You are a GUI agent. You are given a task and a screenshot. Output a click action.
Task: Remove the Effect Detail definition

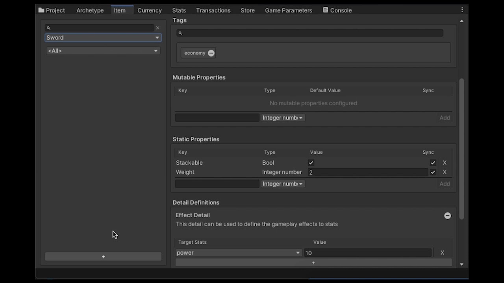coord(447,215)
